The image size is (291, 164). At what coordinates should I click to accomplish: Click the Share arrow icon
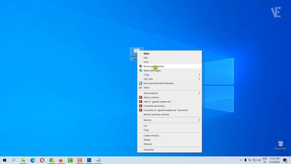pyautogui.click(x=140, y=87)
